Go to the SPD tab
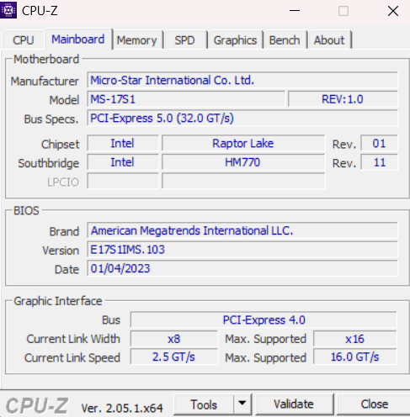The image size is (410, 417). click(185, 40)
